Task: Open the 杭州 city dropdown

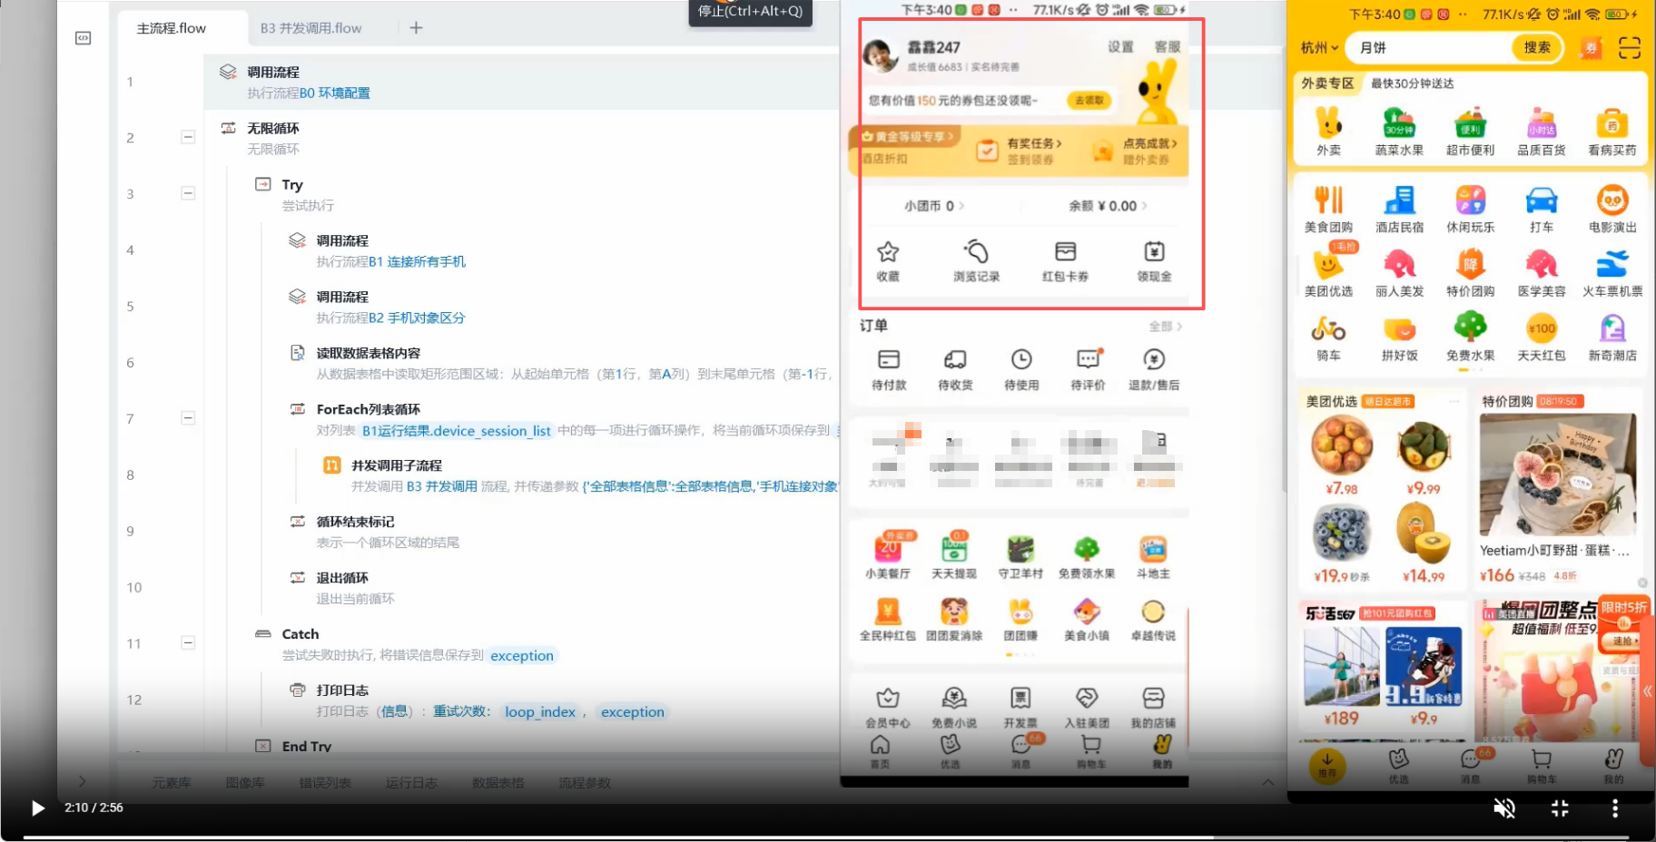Action: point(1319,48)
